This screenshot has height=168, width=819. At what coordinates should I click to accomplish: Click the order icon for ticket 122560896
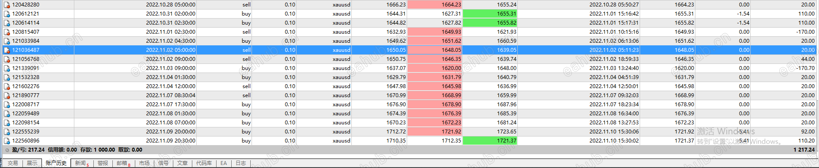pyautogui.click(x=6, y=141)
